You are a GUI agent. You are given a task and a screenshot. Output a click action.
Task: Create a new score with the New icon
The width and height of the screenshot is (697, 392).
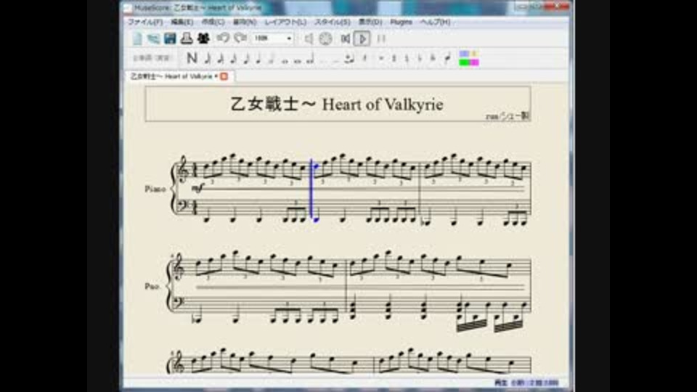[x=137, y=38]
